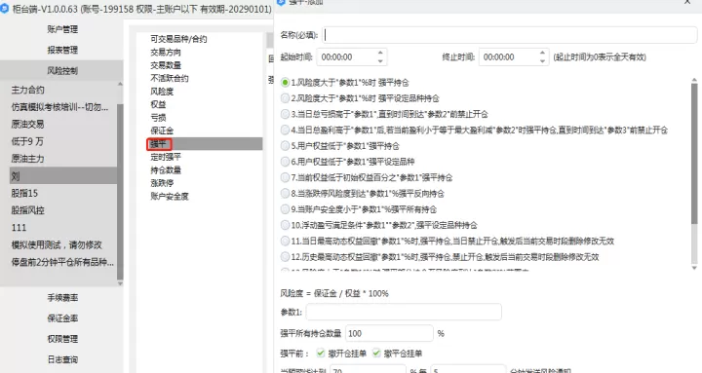Choose 定时强平 rule type

pyautogui.click(x=166, y=157)
